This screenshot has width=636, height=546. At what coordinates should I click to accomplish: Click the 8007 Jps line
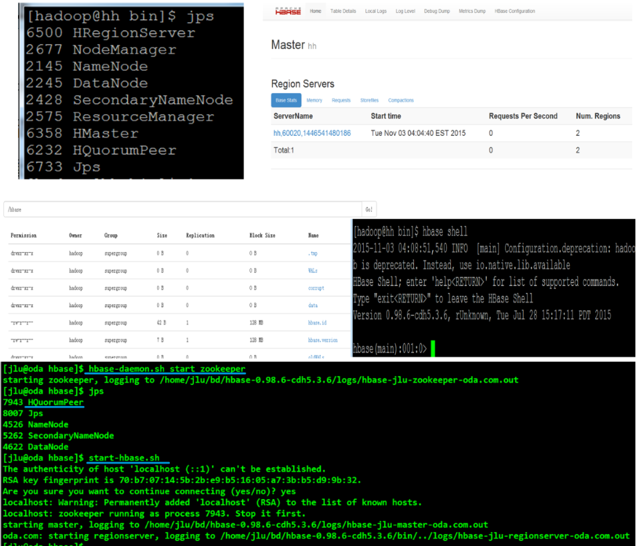point(23,414)
